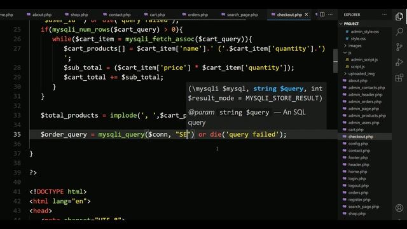Open admin_orders.php file

[364, 102]
